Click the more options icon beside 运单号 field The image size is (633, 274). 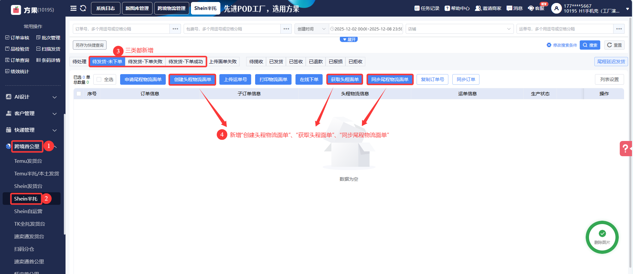tap(619, 29)
